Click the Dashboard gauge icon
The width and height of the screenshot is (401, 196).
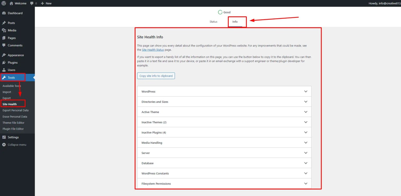pos(4,13)
